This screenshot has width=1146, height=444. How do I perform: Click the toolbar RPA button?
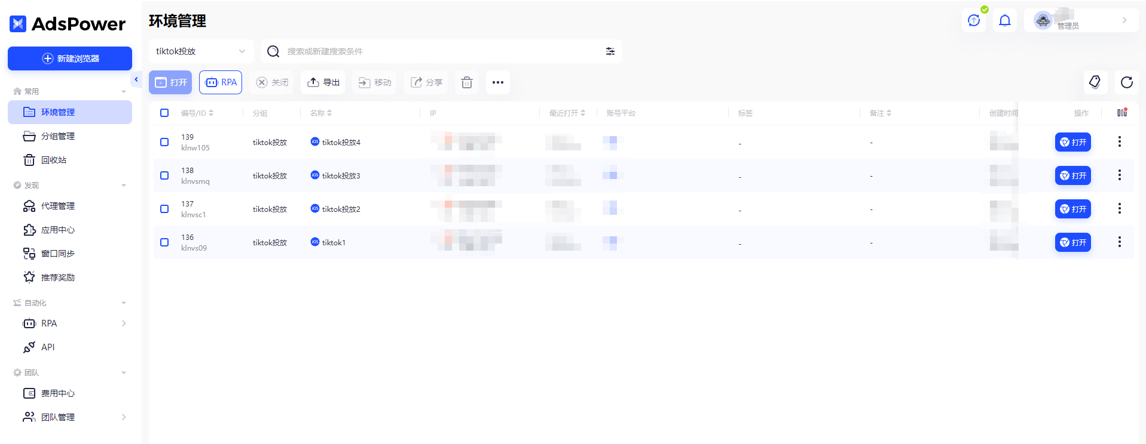221,82
